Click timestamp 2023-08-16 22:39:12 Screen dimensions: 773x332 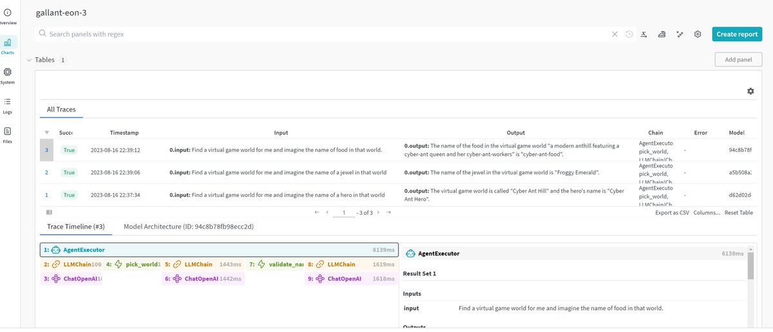pyautogui.click(x=115, y=150)
